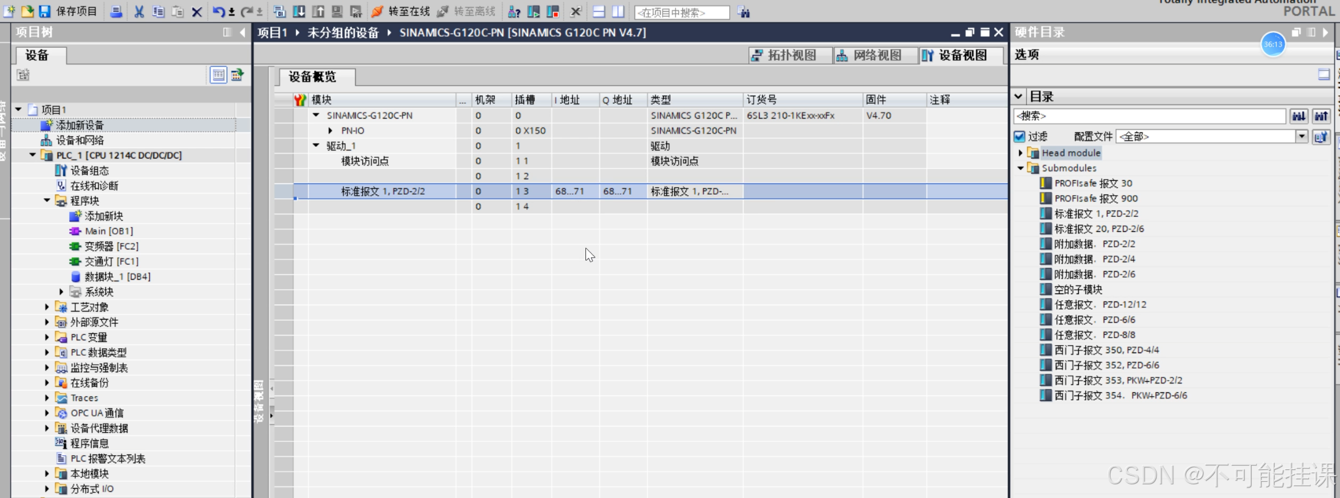The image size is (1340, 498).
Task: Click the Compile toolbar icon
Action: (279, 12)
